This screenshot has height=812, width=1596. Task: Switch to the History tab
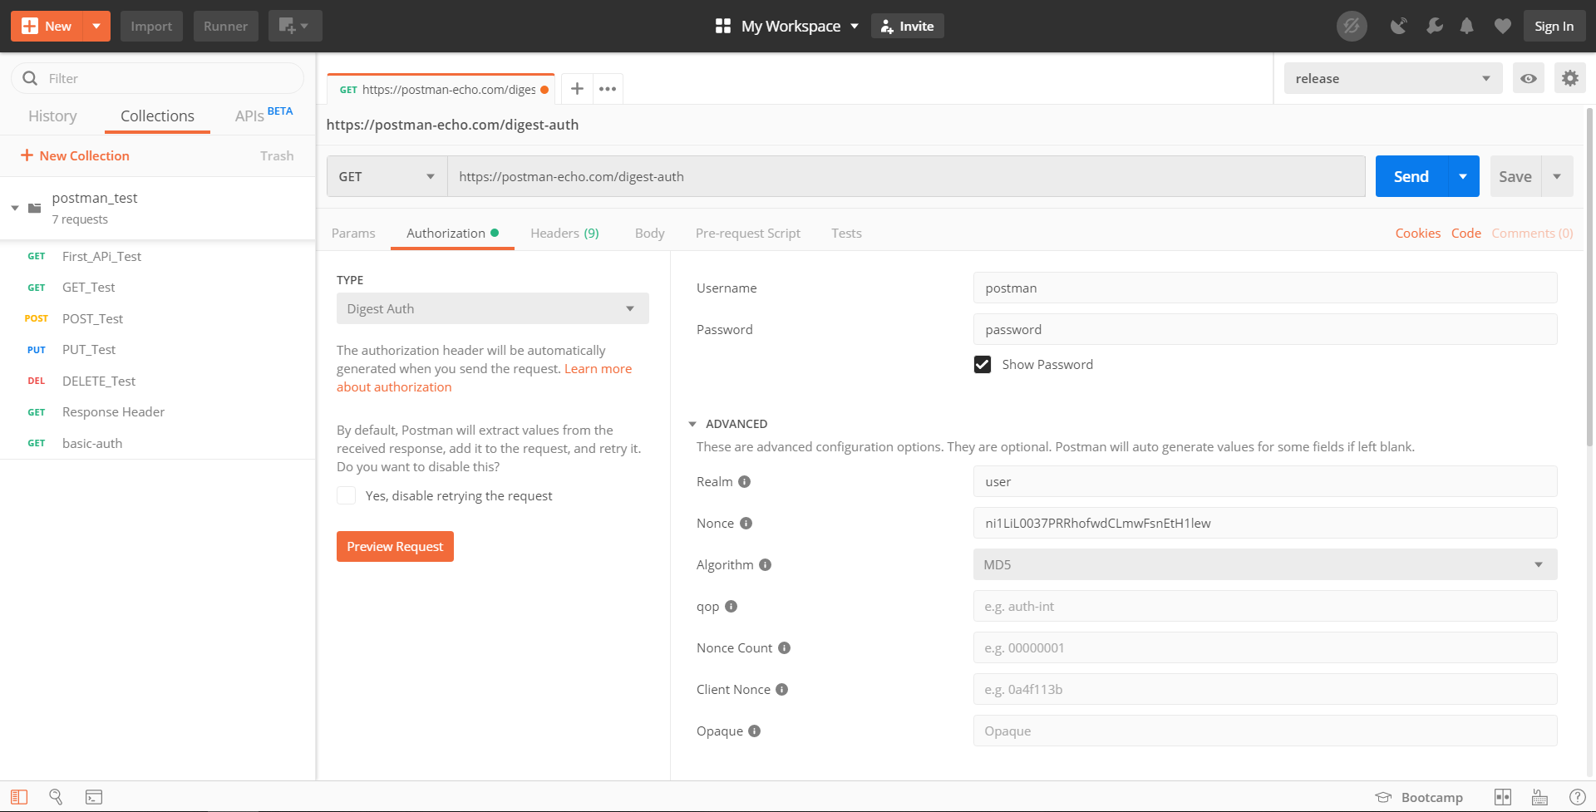(x=52, y=116)
